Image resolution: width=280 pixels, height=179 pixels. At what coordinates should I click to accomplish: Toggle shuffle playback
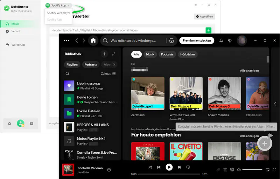tap(150, 167)
